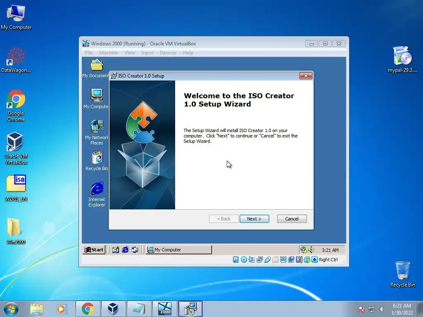Click Action Center flag in system tray
Image resolution: width=423 pixels, height=317 pixels.
[x=361, y=309]
